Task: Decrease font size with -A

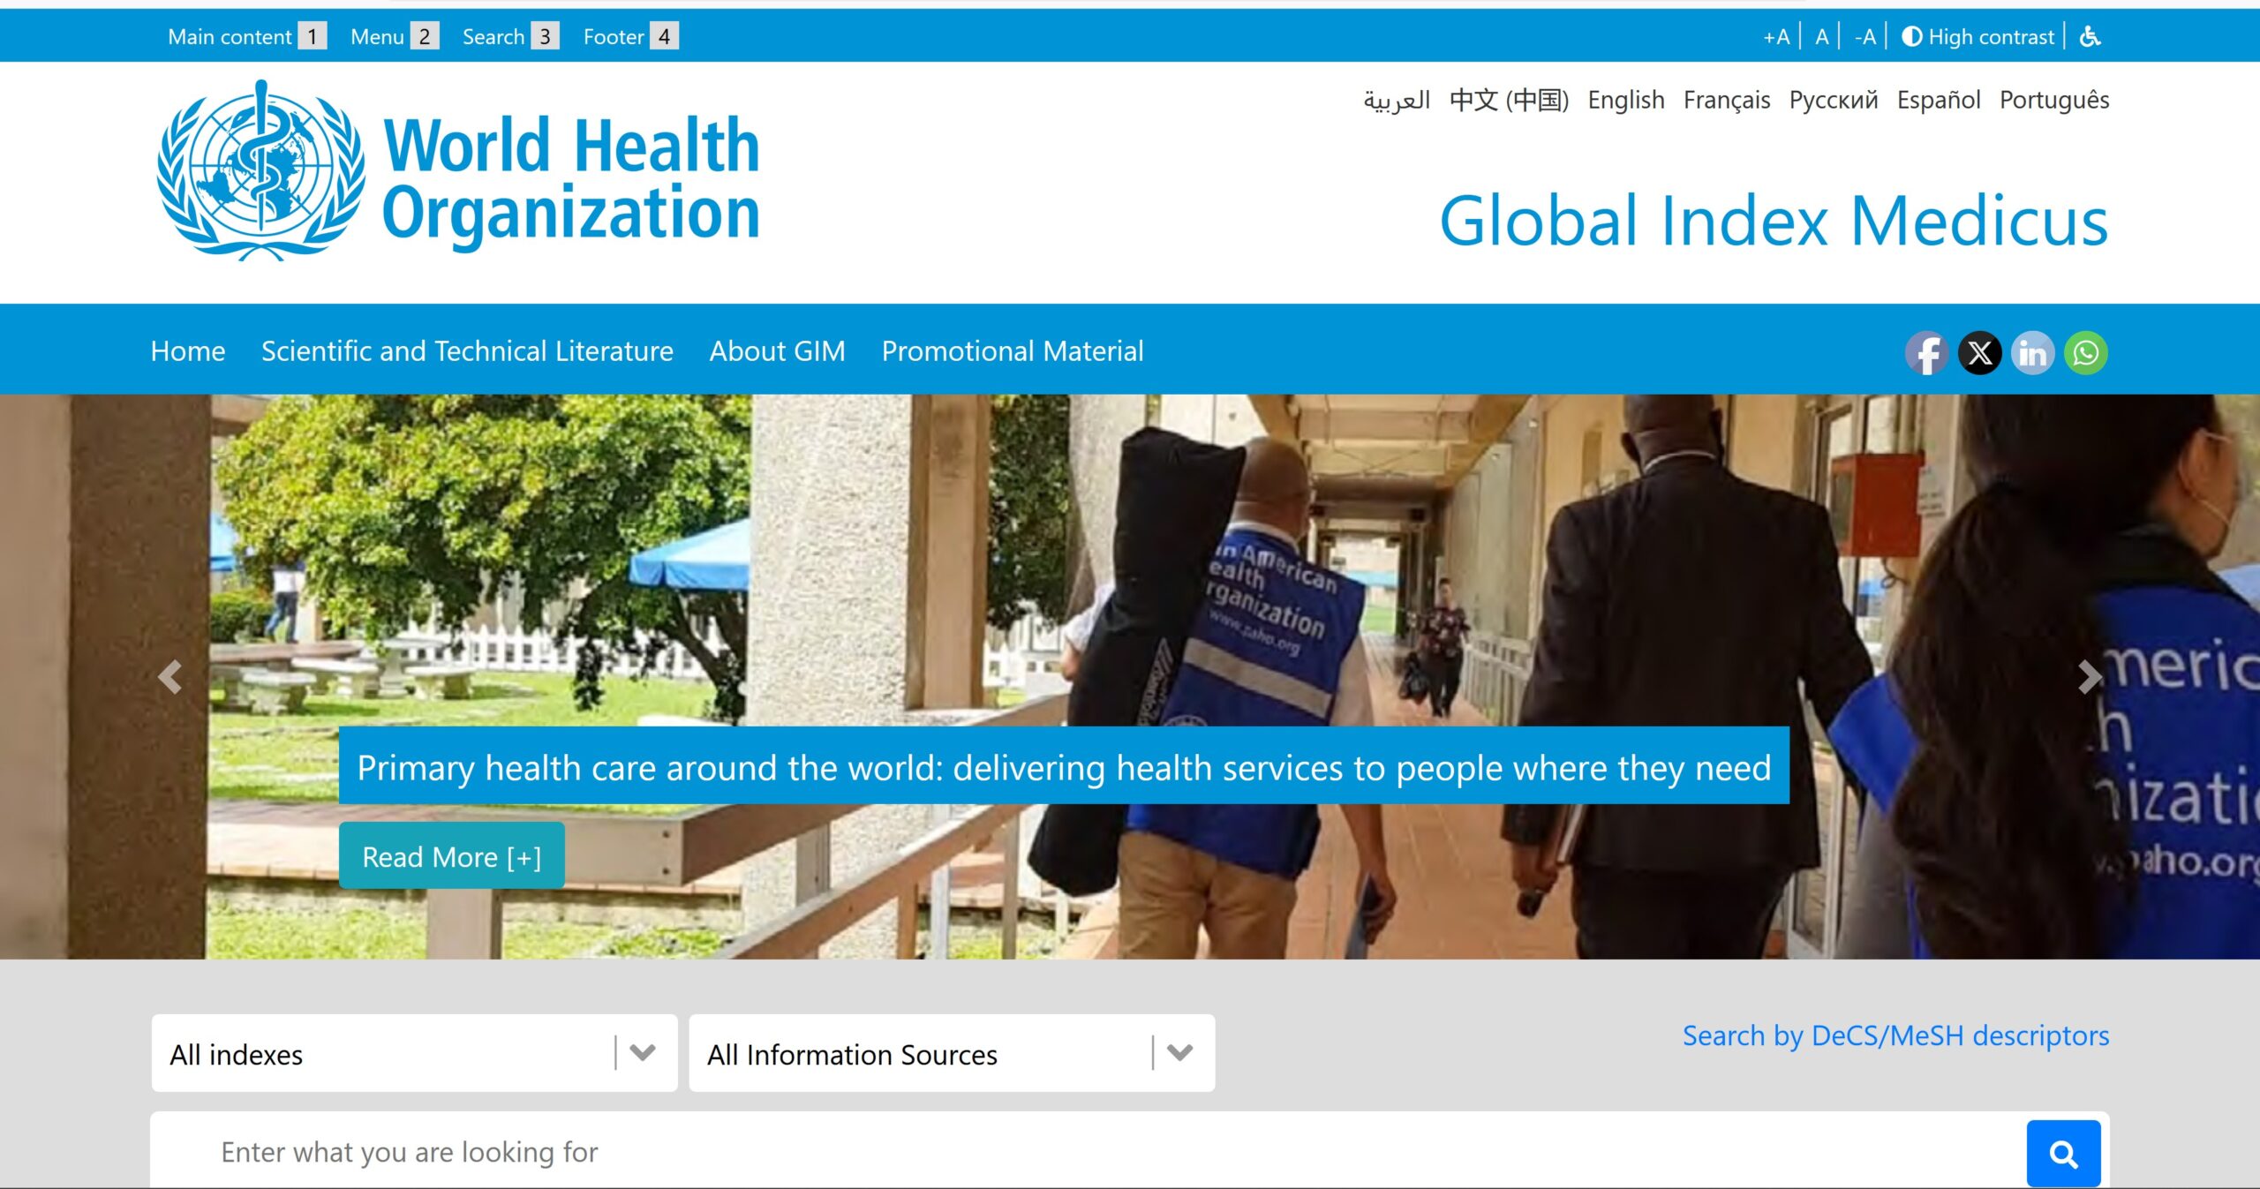Action: pos(1864,36)
